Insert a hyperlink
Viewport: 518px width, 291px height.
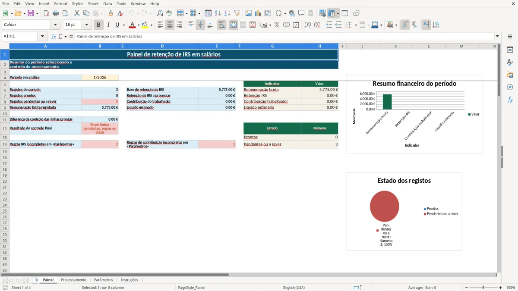(292, 13)
